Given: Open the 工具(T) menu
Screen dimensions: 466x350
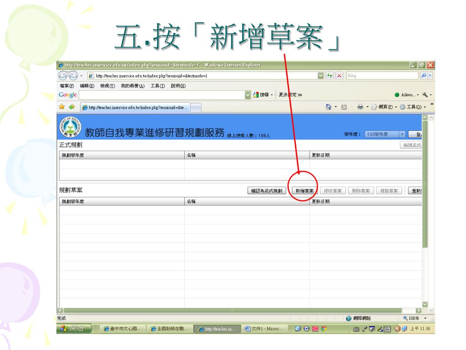Looking at the screenshot, I should (x=157, y=86).
